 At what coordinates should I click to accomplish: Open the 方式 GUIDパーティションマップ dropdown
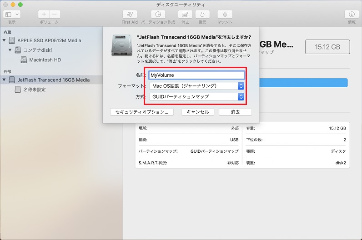[197, 96]
